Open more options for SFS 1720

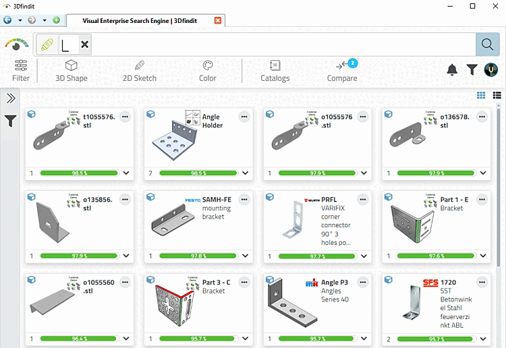(x=482, y=283)
